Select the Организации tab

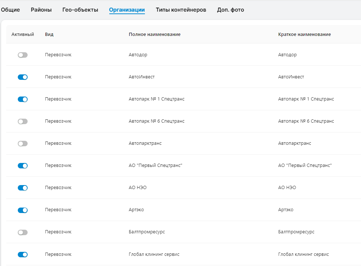pos(127,10)
